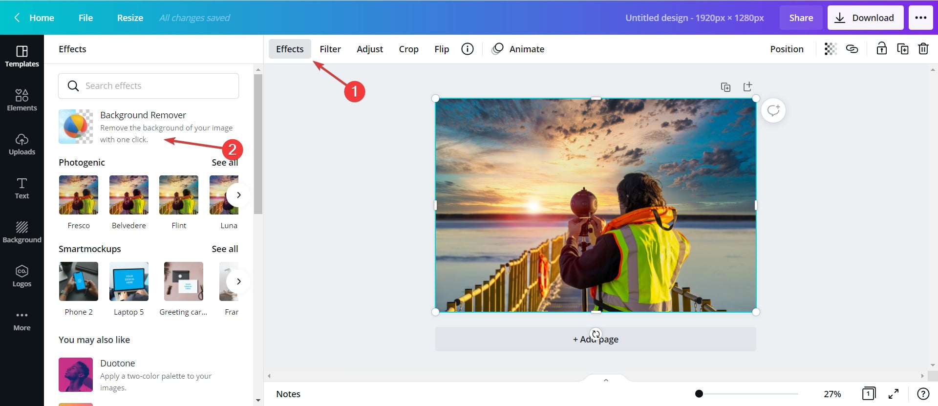Click the 27% zoom level

point(832,394)
